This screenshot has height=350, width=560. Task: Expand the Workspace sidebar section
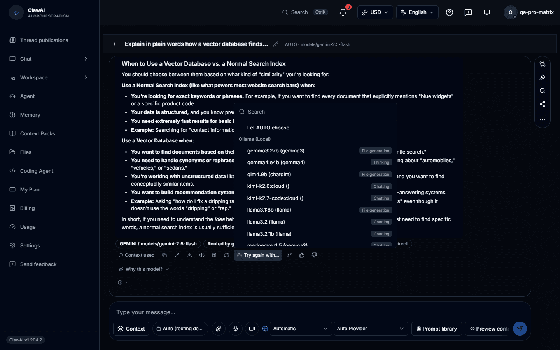coord(49,77)
